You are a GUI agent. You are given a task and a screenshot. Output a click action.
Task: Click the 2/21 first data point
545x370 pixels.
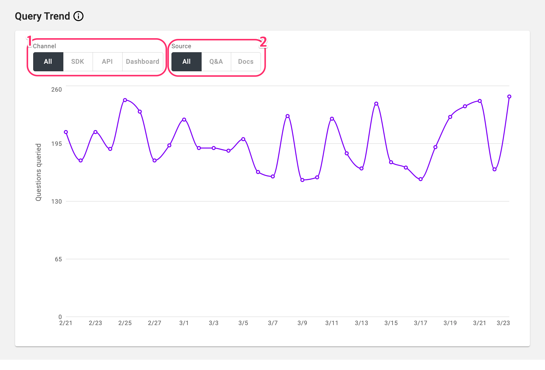66,132
